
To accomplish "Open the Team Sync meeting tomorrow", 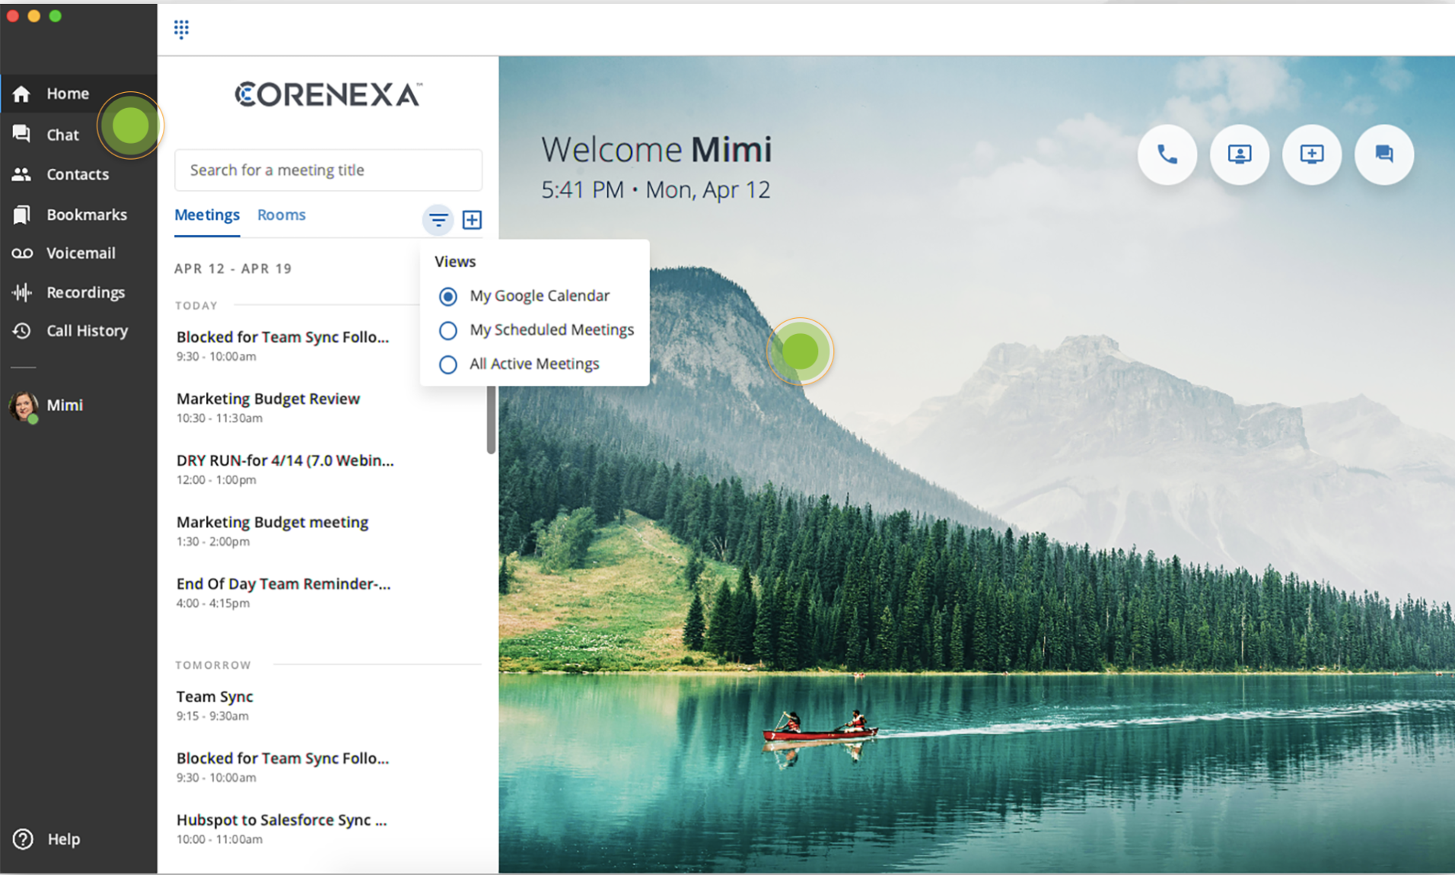I will (215, 697).
